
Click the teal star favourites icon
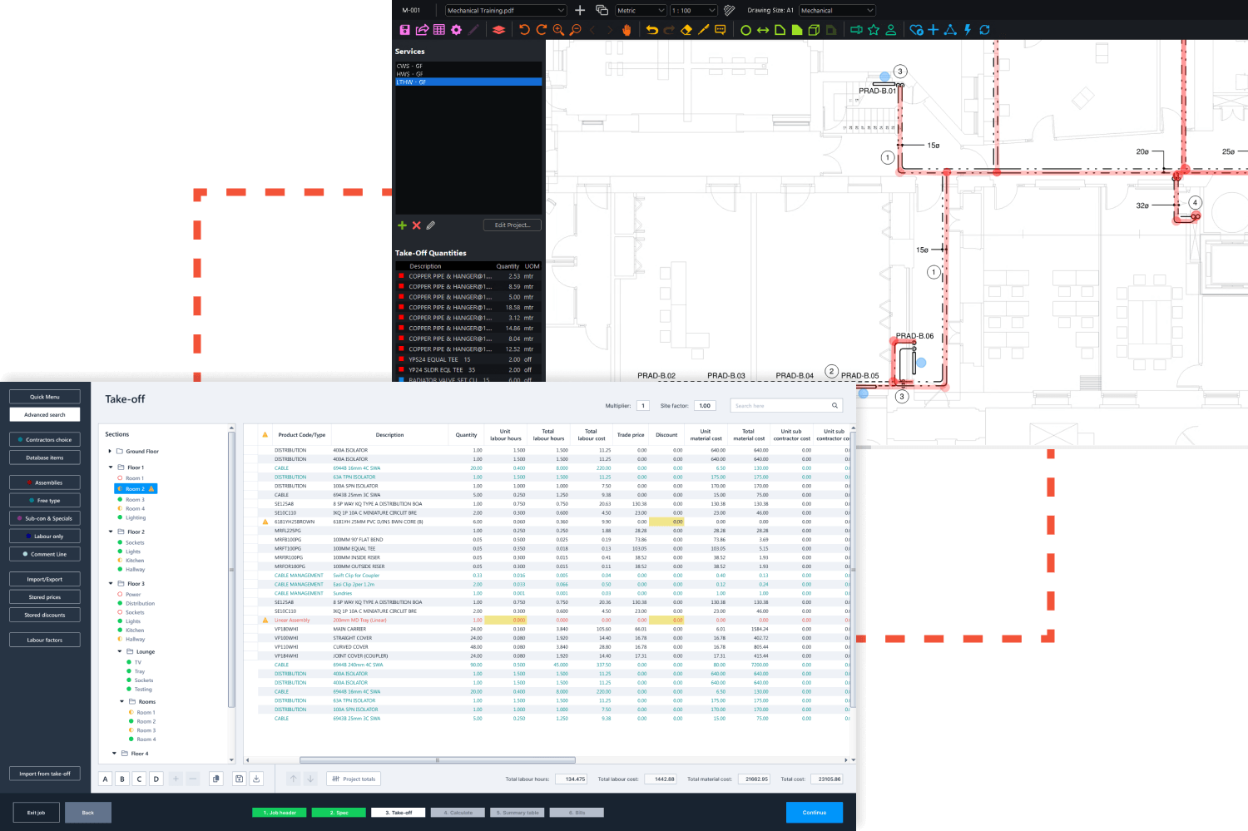(874, 30)
